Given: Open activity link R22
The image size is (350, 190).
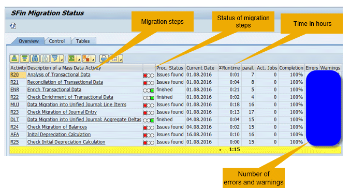Looking at the screenshot, I should coord(14,97).
